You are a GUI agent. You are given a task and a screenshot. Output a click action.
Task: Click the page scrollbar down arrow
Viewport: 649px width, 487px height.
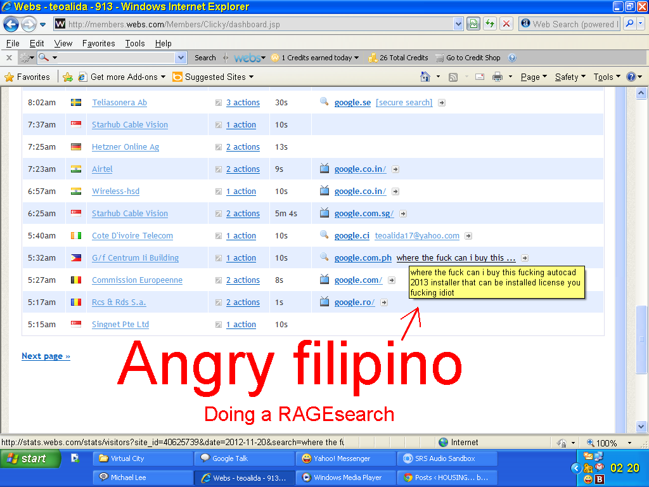tap(641, 427)
